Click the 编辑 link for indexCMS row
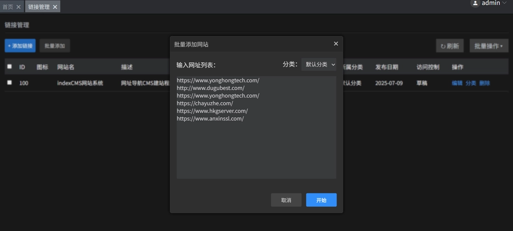Viewport: 513px width, 231px height. (x=457, y=83)
